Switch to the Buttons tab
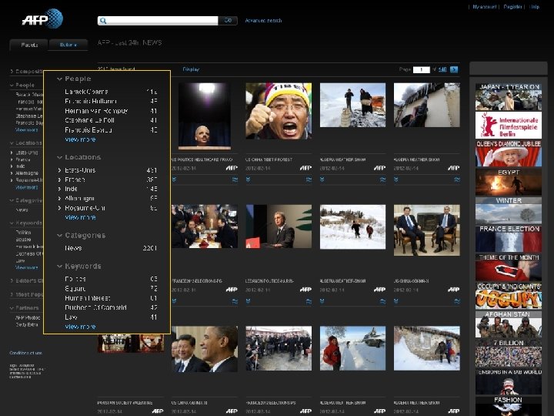 coord(68,45)
